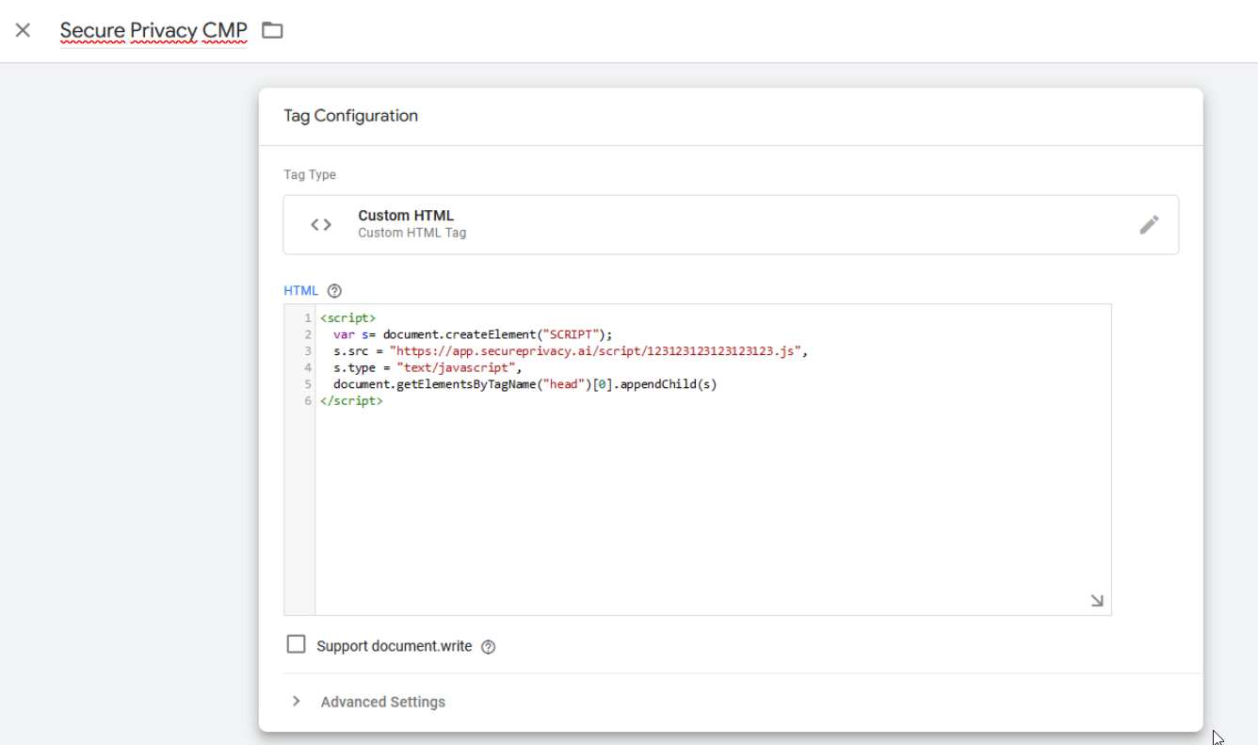Click the Custom HTML Tag label
Screen dimensions: 1258x745
pos(412,233)
